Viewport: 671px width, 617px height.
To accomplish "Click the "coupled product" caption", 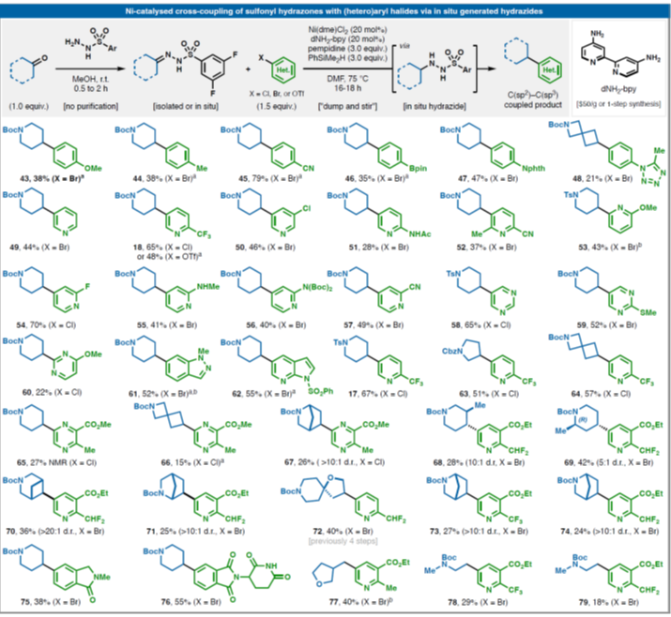I will click(x=533, y=105).
